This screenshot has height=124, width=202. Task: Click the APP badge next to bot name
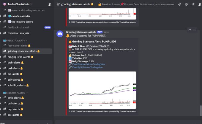pos(100,32)
